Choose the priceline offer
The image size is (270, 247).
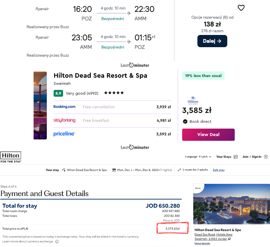[x=112, y=134]
